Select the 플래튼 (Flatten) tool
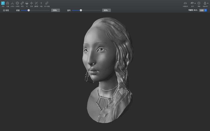Image resolution: width=210 pixels, height=131 pixels. 36,3
